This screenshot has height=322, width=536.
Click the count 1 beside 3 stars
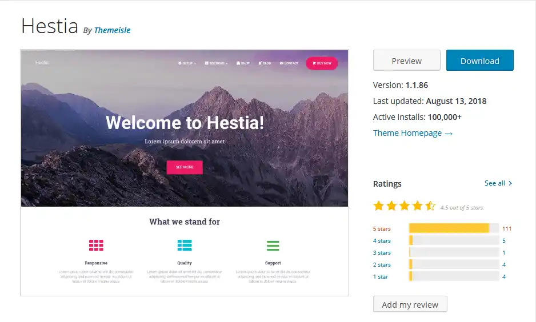coord(504,253)
